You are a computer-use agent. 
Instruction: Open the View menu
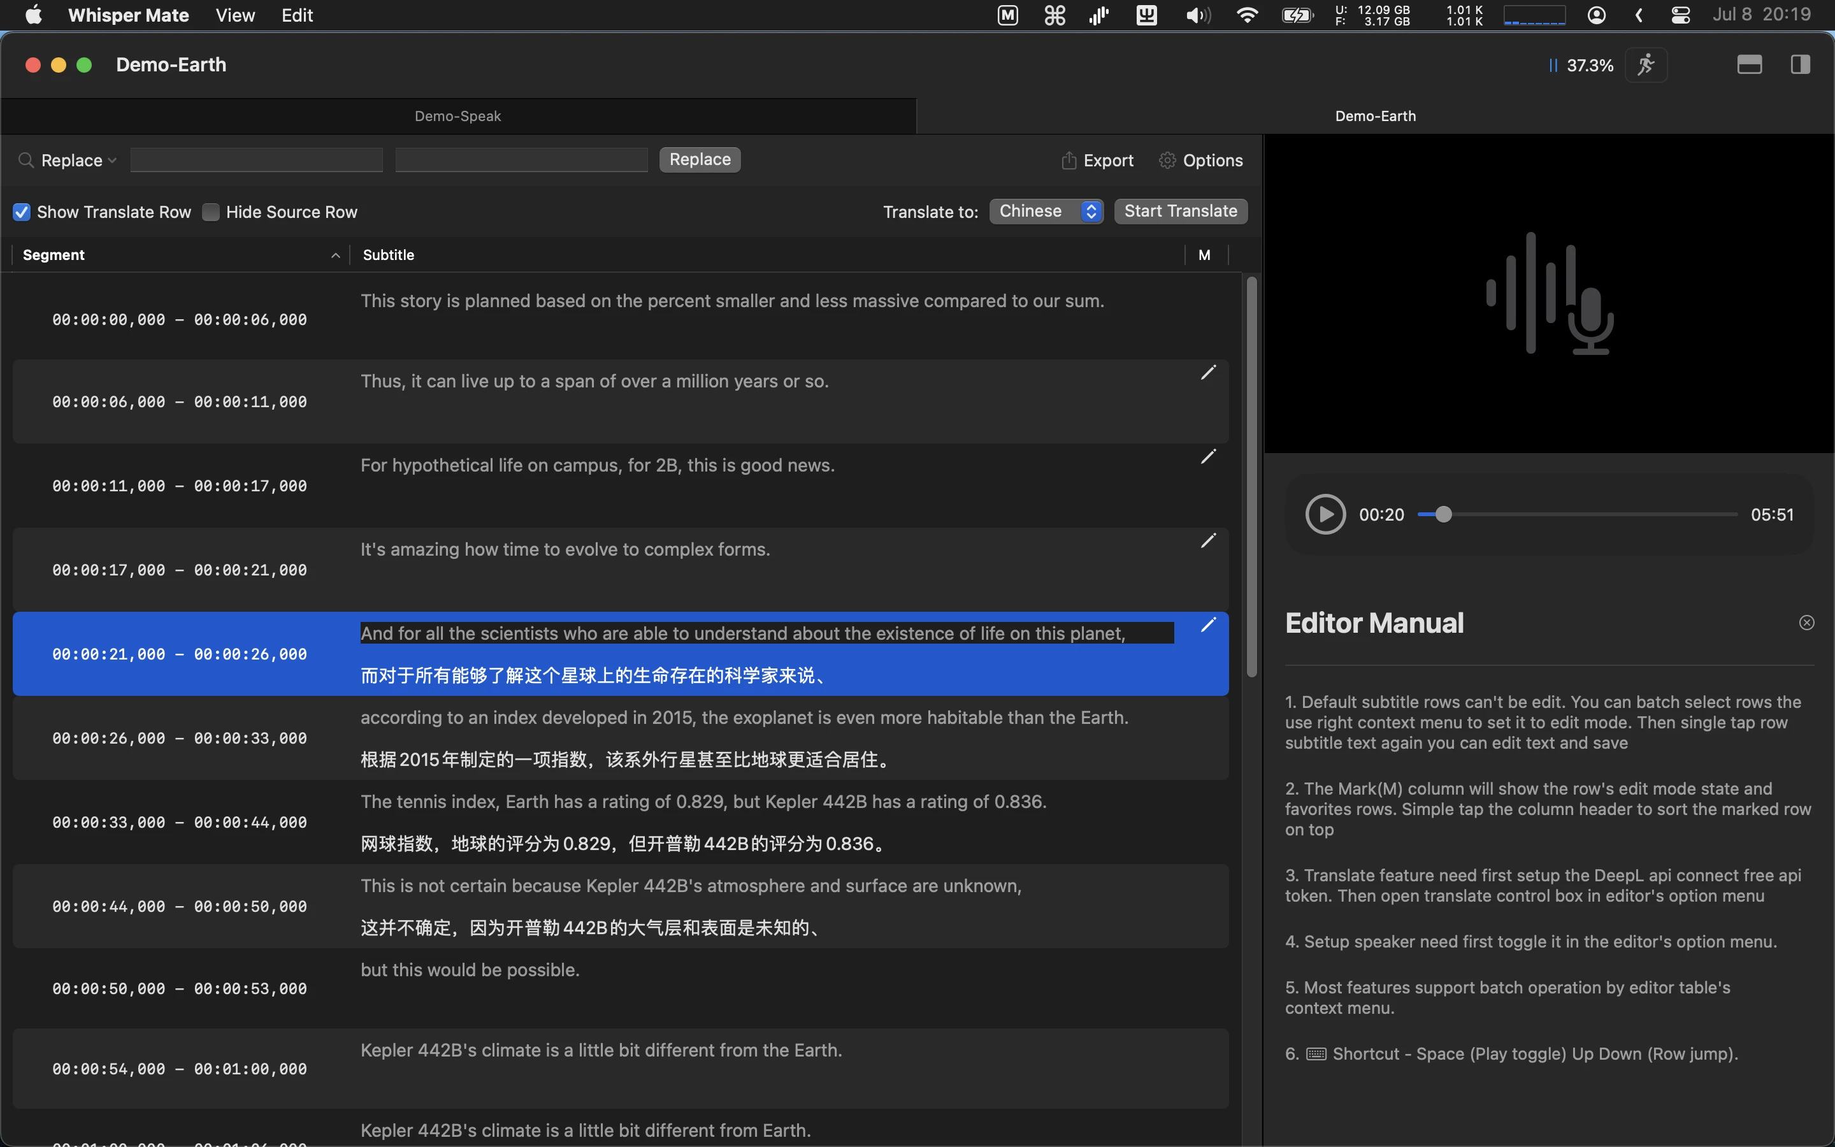235,15
